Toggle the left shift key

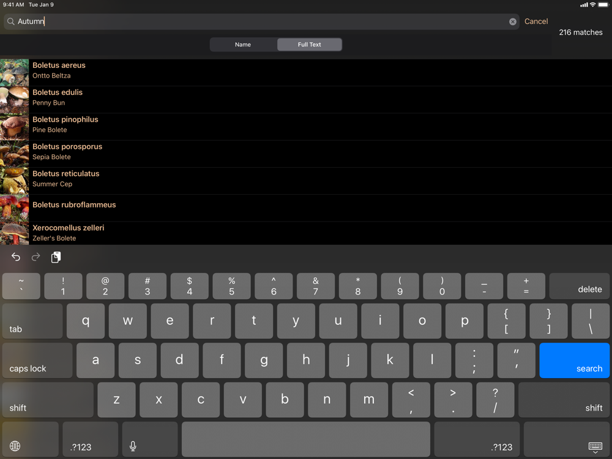pyautogui.click(x=48, y=400)
